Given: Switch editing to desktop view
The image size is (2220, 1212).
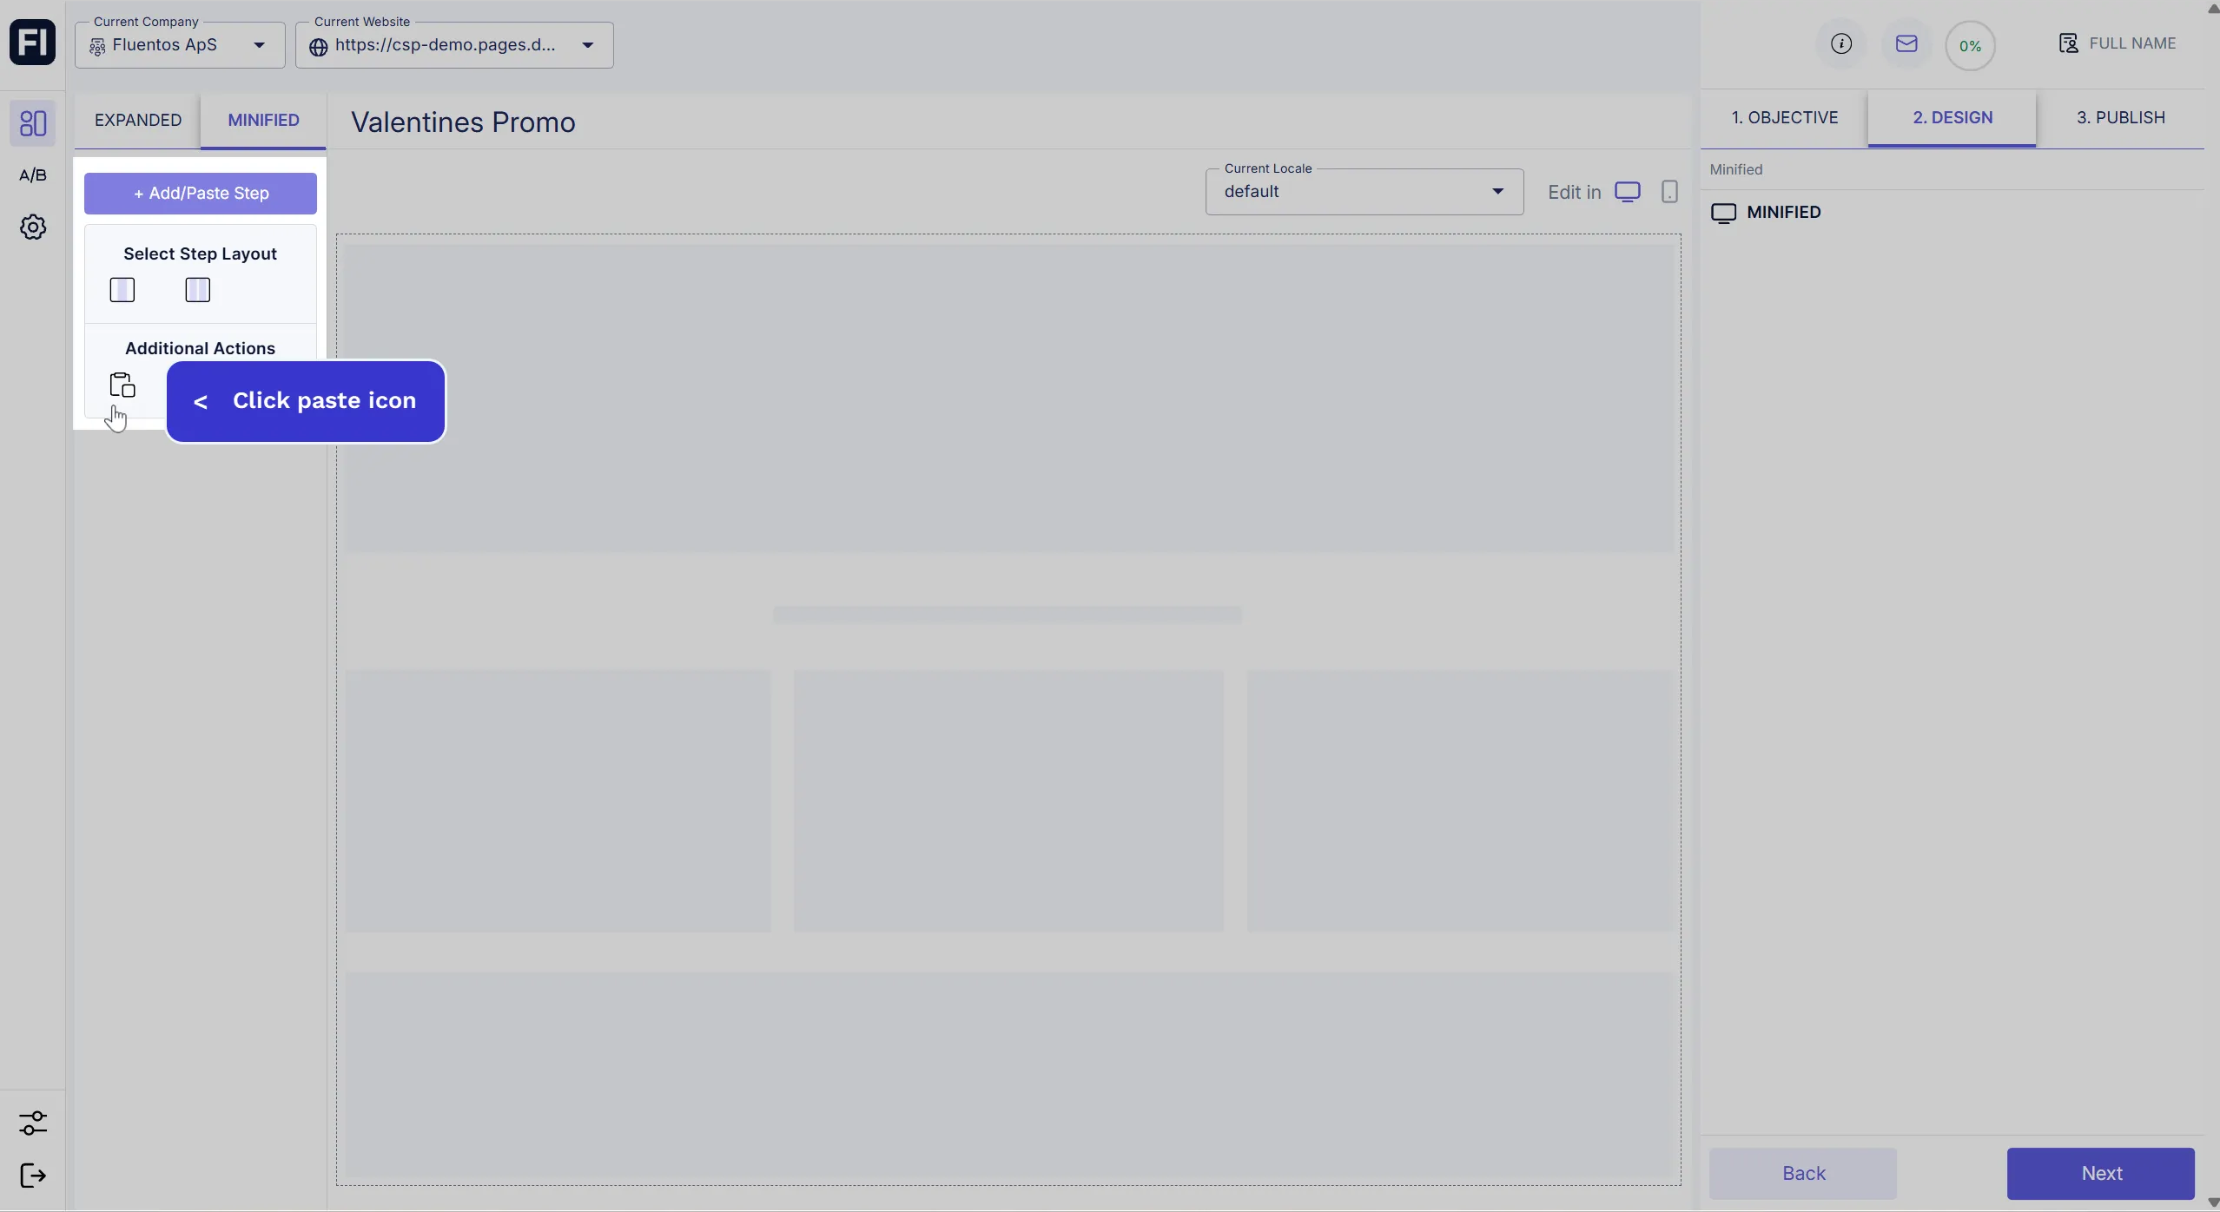Looking at the screenshot, I should (x=1628, y=192).
